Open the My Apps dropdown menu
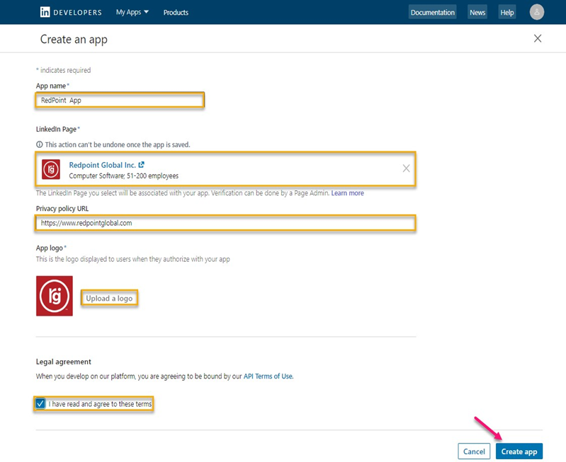The height and width of the screenshot is (462, 566). pyautogui.click(x=132, y=12)
